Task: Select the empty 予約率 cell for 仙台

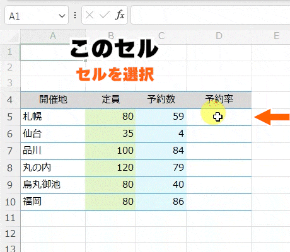Action: click(x=219, y=134)
